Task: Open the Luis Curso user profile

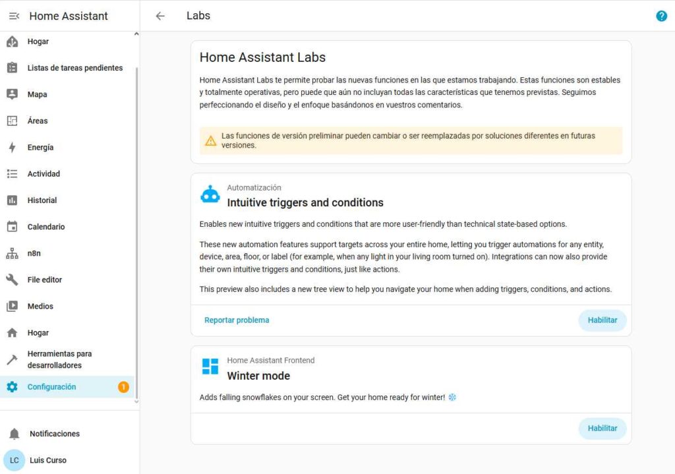Action: (47, 460)
